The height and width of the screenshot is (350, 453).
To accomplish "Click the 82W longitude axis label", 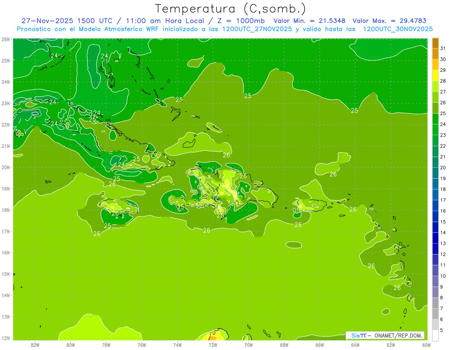I will pyautogui.click(x=35, y=345).
